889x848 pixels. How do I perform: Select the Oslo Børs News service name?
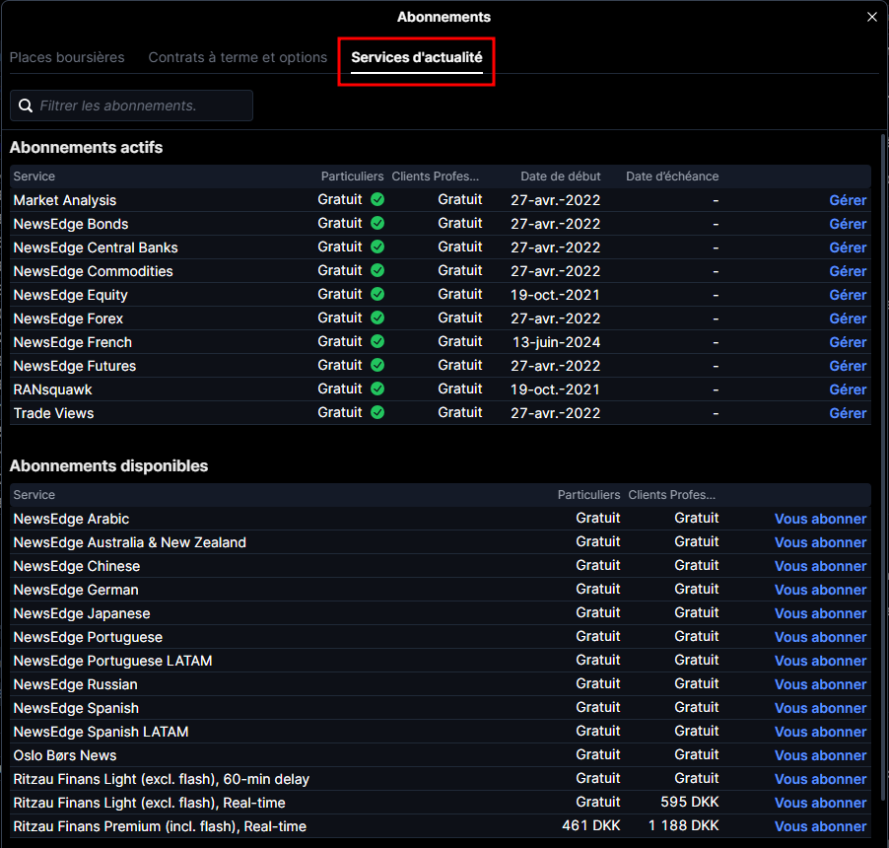(65, 755)
